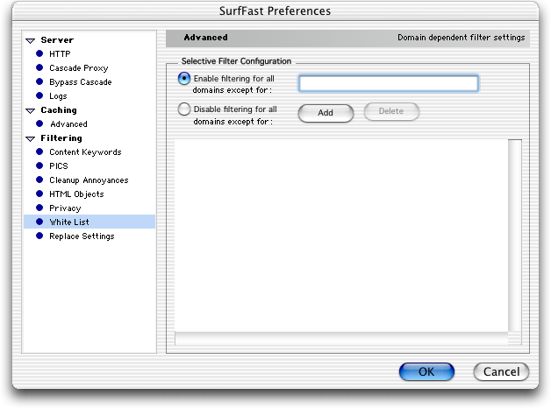Click the blue bullet beside HTTP
Viewport: 551px width, 409px height.
click(x=39, y=53)
